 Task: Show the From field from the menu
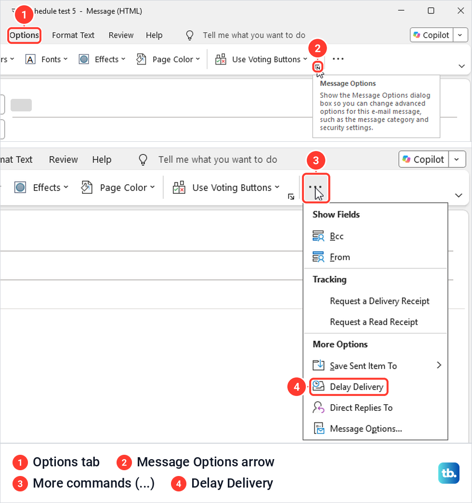click(375, 257)
